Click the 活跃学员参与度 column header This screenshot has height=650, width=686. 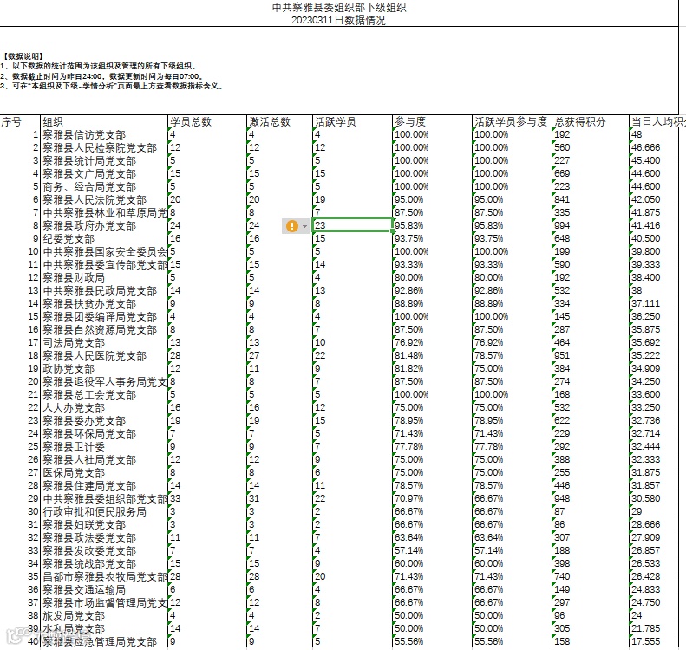pos(511,121)
